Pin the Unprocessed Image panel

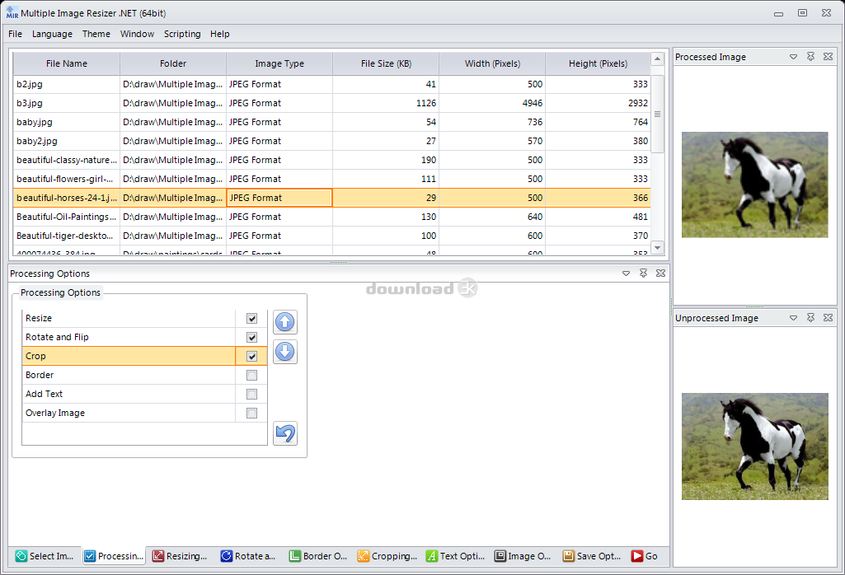(x=810, y=318)
